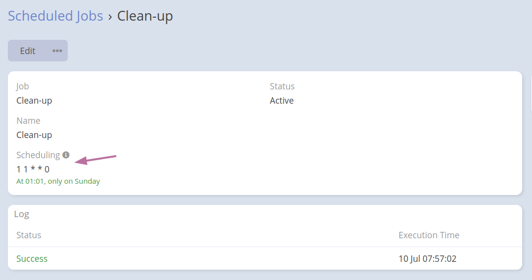Screen dimensions: 532x280
Task: Click the pink arrow pointing to Scheduling
Action: click(95, 159)
